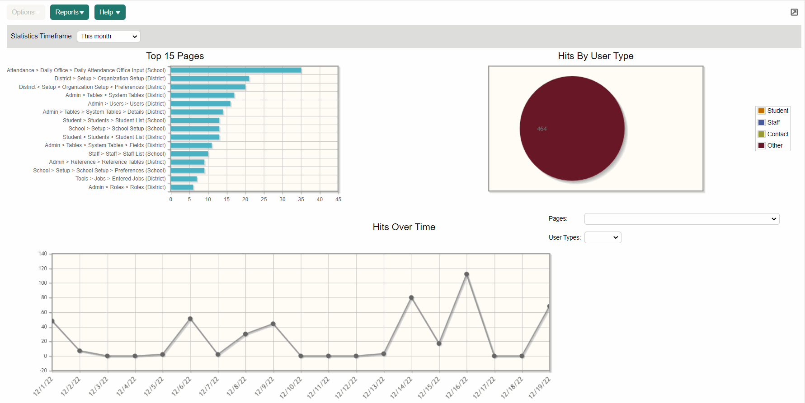Click the pop-out window icon
The width and height of the screenshot is (805, 403).
point(794,12)
